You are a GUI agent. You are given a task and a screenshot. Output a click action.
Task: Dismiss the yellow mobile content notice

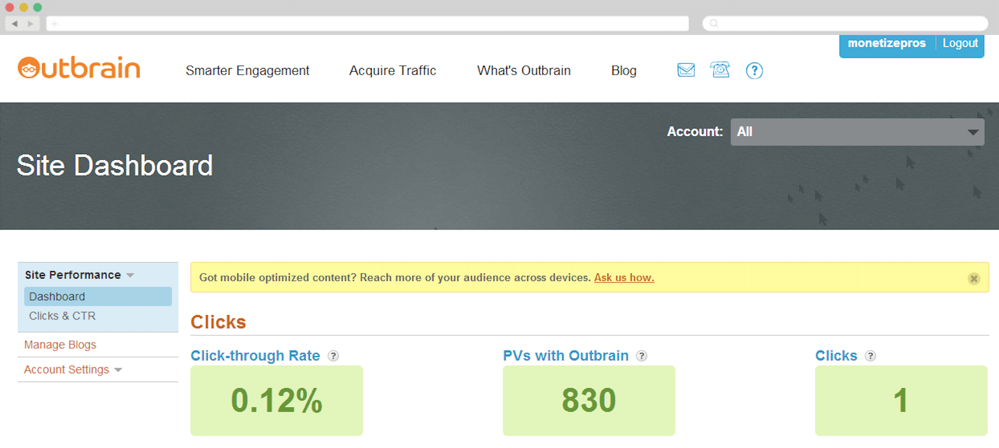973,279
